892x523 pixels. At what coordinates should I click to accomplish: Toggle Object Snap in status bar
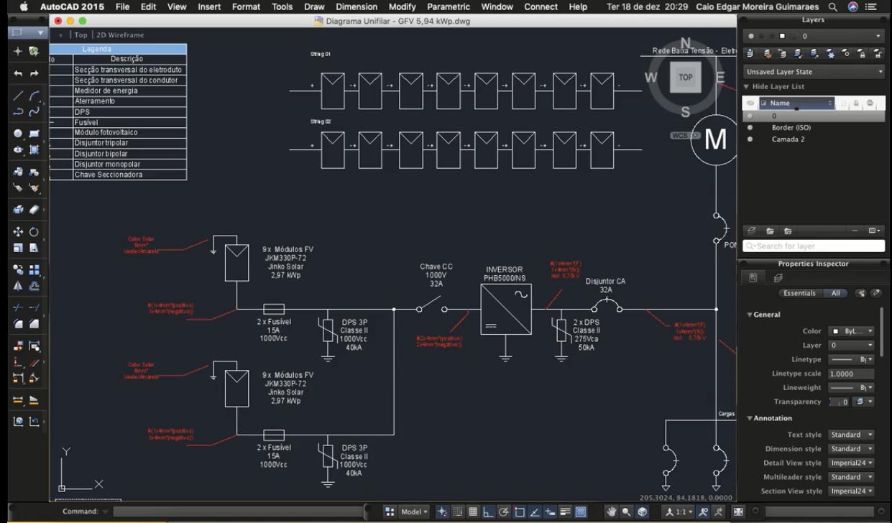coord(519,512)
